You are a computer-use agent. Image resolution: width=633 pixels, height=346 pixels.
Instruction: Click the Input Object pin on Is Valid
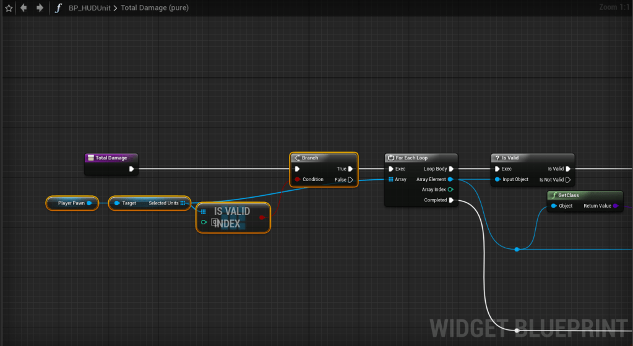coord(497,180)
